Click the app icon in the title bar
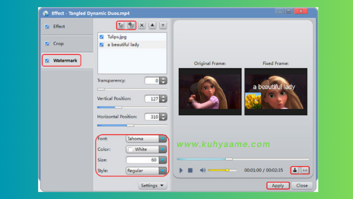The height and width of the screenshot is (199, 353). [x=46, y=13]
